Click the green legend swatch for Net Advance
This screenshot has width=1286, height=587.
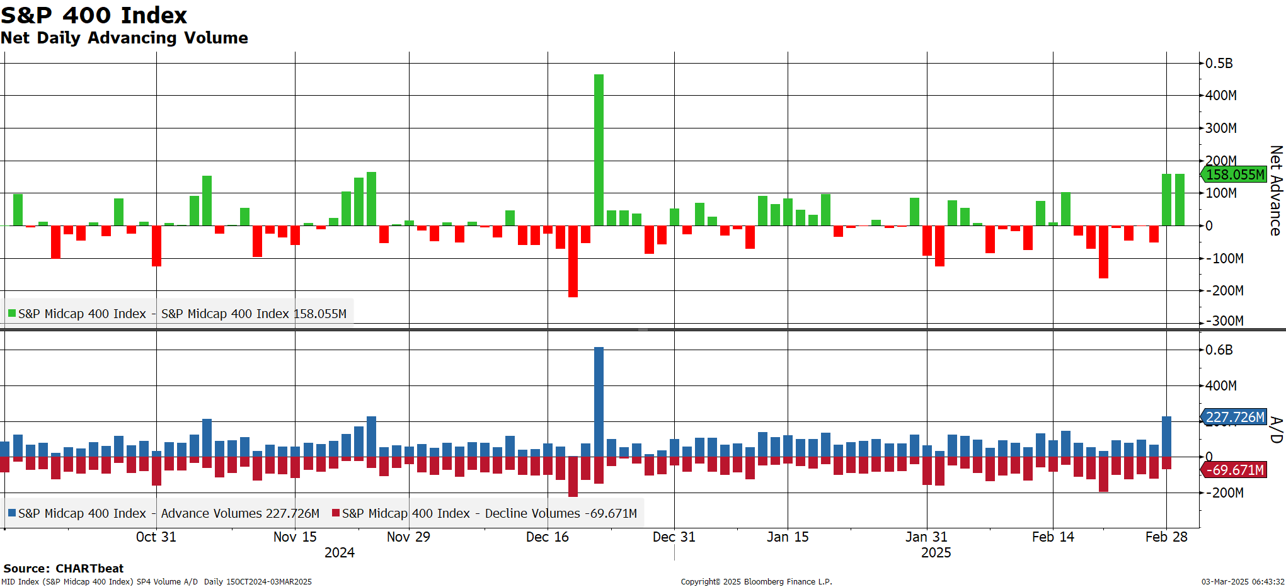(11, 313)
